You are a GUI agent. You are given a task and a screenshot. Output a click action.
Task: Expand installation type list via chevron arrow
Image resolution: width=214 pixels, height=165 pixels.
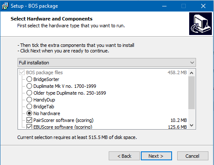(x=192, y=63)
